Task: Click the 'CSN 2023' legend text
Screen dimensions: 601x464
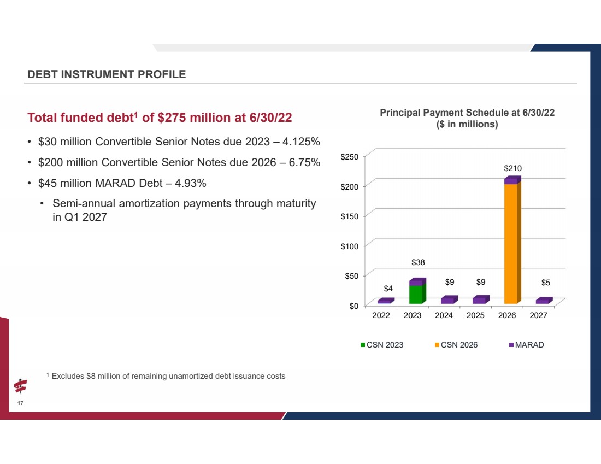Action: pos(385,345)
